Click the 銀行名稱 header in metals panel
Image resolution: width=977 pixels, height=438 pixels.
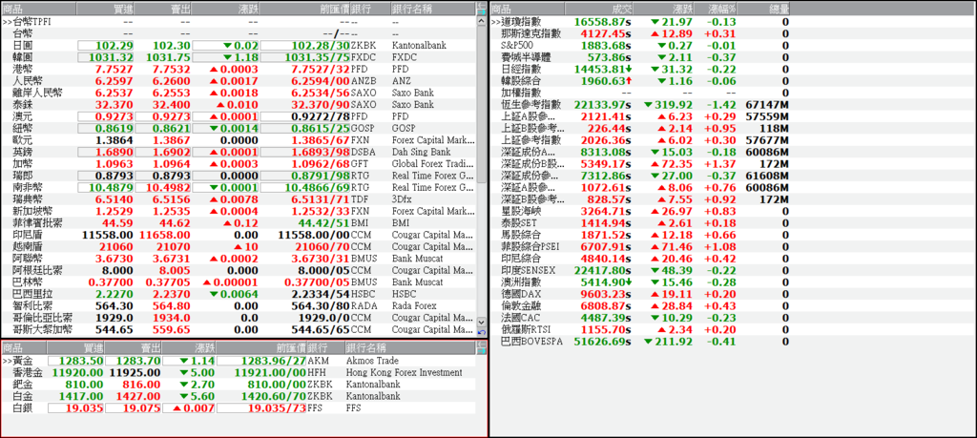tap(410, 347)
